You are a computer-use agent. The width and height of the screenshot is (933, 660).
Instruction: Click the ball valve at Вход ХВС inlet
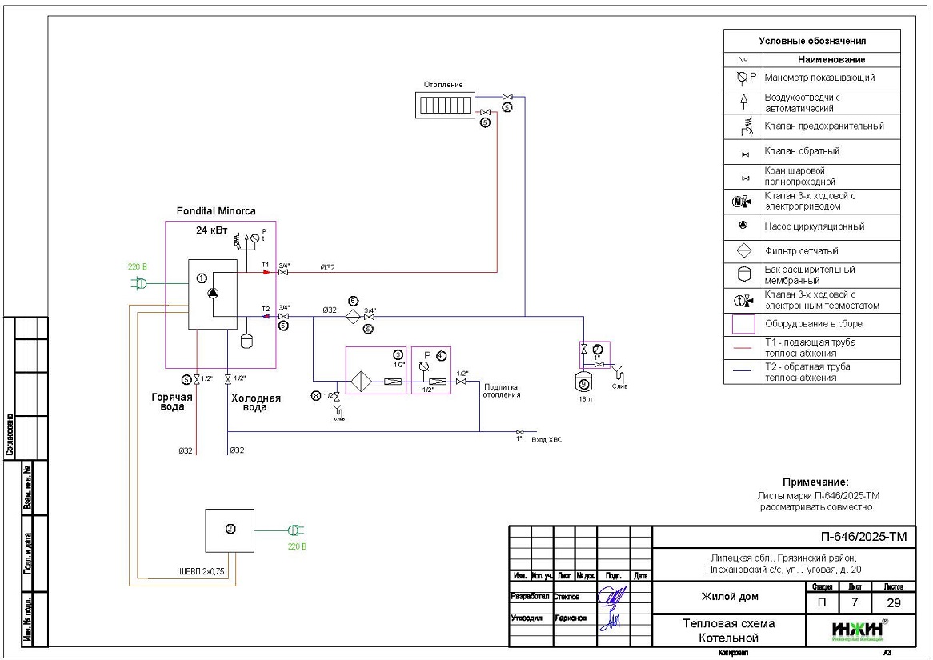tap(520, 432)
